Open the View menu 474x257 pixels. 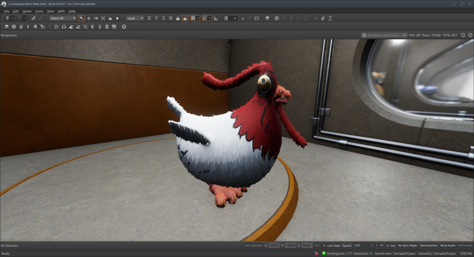click(x=50, y=11)
